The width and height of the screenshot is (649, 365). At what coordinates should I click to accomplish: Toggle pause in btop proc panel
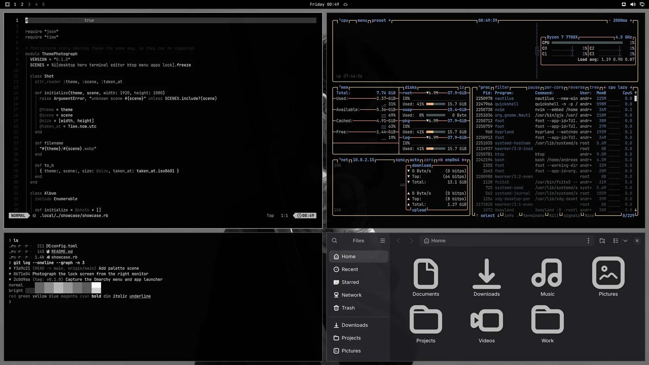point(534,88)
